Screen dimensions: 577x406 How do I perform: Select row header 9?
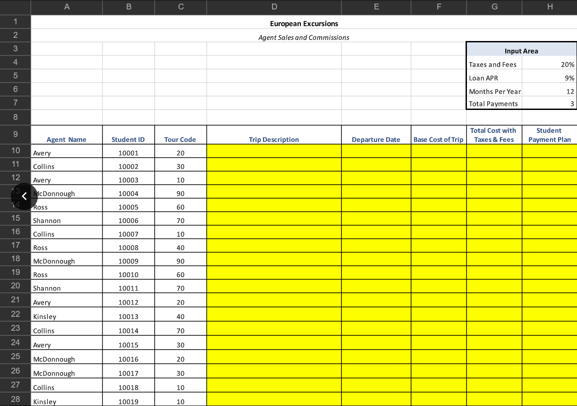point(15,134)
